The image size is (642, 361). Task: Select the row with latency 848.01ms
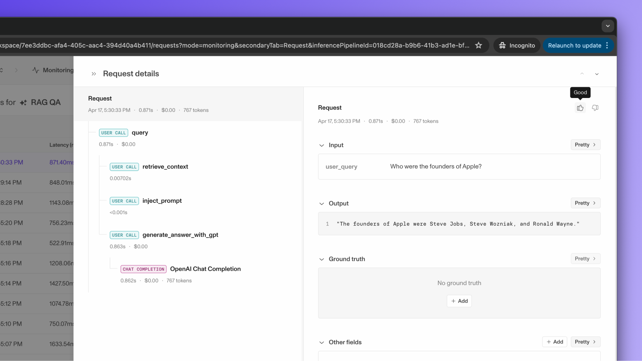37,183
